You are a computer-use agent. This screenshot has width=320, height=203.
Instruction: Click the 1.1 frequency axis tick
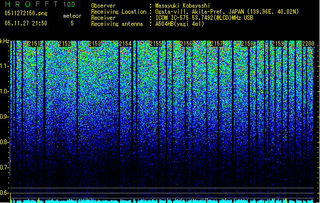tap(5, 66)
